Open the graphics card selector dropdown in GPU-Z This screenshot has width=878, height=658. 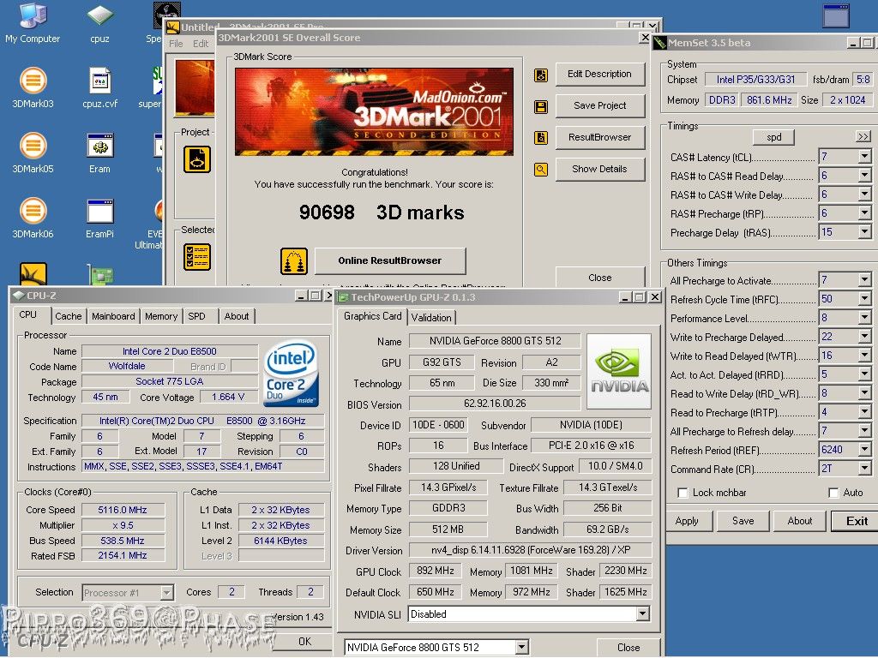click(521, 648)
